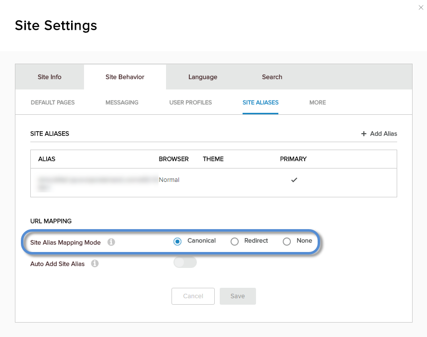Click the Cancel button
Screen dimensions: 427x337
tap(193, 296)
